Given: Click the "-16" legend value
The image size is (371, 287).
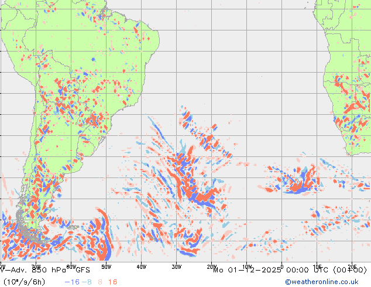Looking at the screenshot, I should point(72,282).
